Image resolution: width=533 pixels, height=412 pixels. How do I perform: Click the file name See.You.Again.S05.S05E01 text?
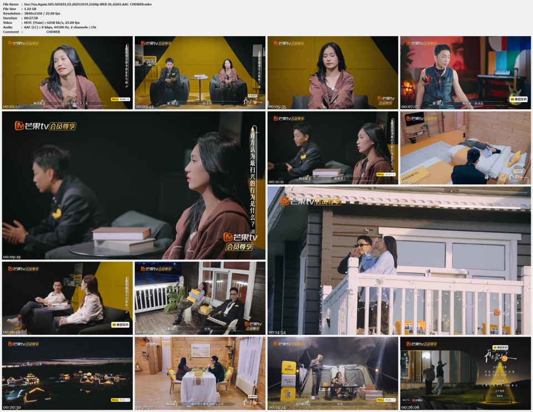78,4
